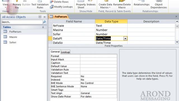179x101 pixels.
Task: Click the navigation pane Search box
Action: (22, 22)
